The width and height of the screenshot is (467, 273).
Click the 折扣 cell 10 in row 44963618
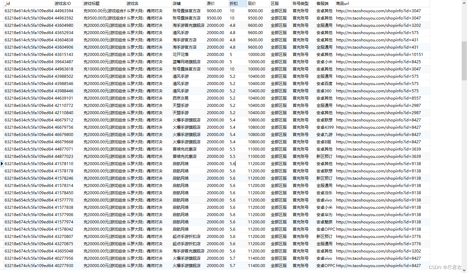tap(238, 69)
